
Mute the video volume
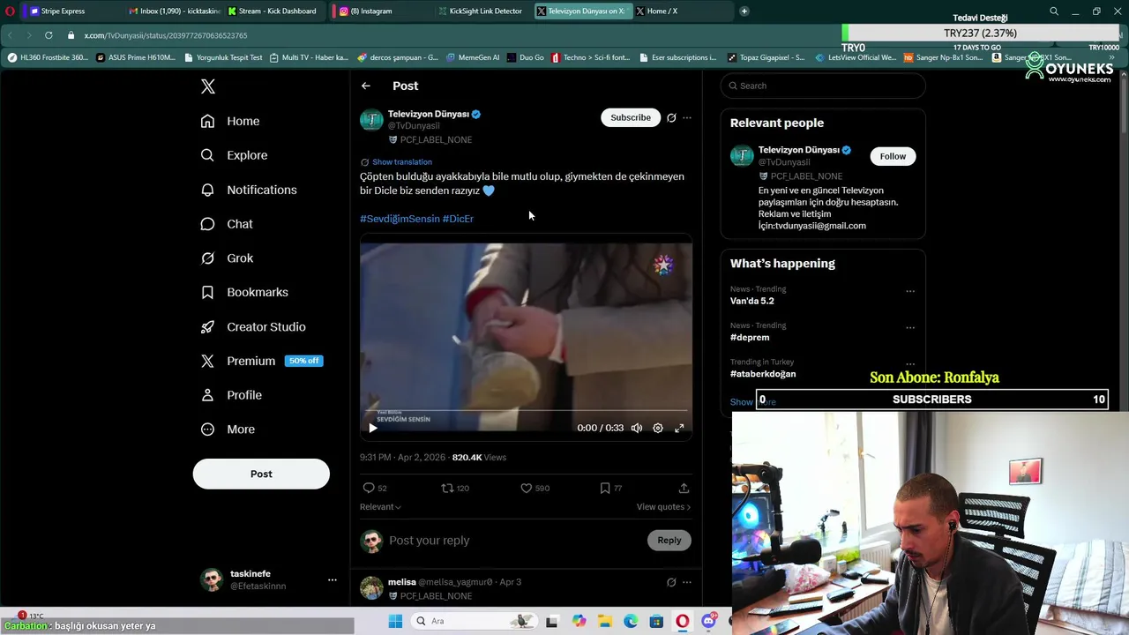tap(637, 428)
